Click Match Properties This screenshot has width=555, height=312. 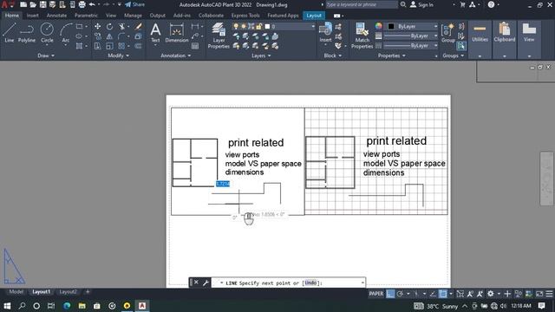pyautogui.click(x=362, y=36)
